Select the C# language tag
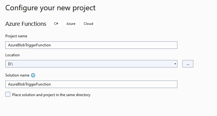Image resolution: width=217 pixels, height=116 pixels. pos(56,24)
